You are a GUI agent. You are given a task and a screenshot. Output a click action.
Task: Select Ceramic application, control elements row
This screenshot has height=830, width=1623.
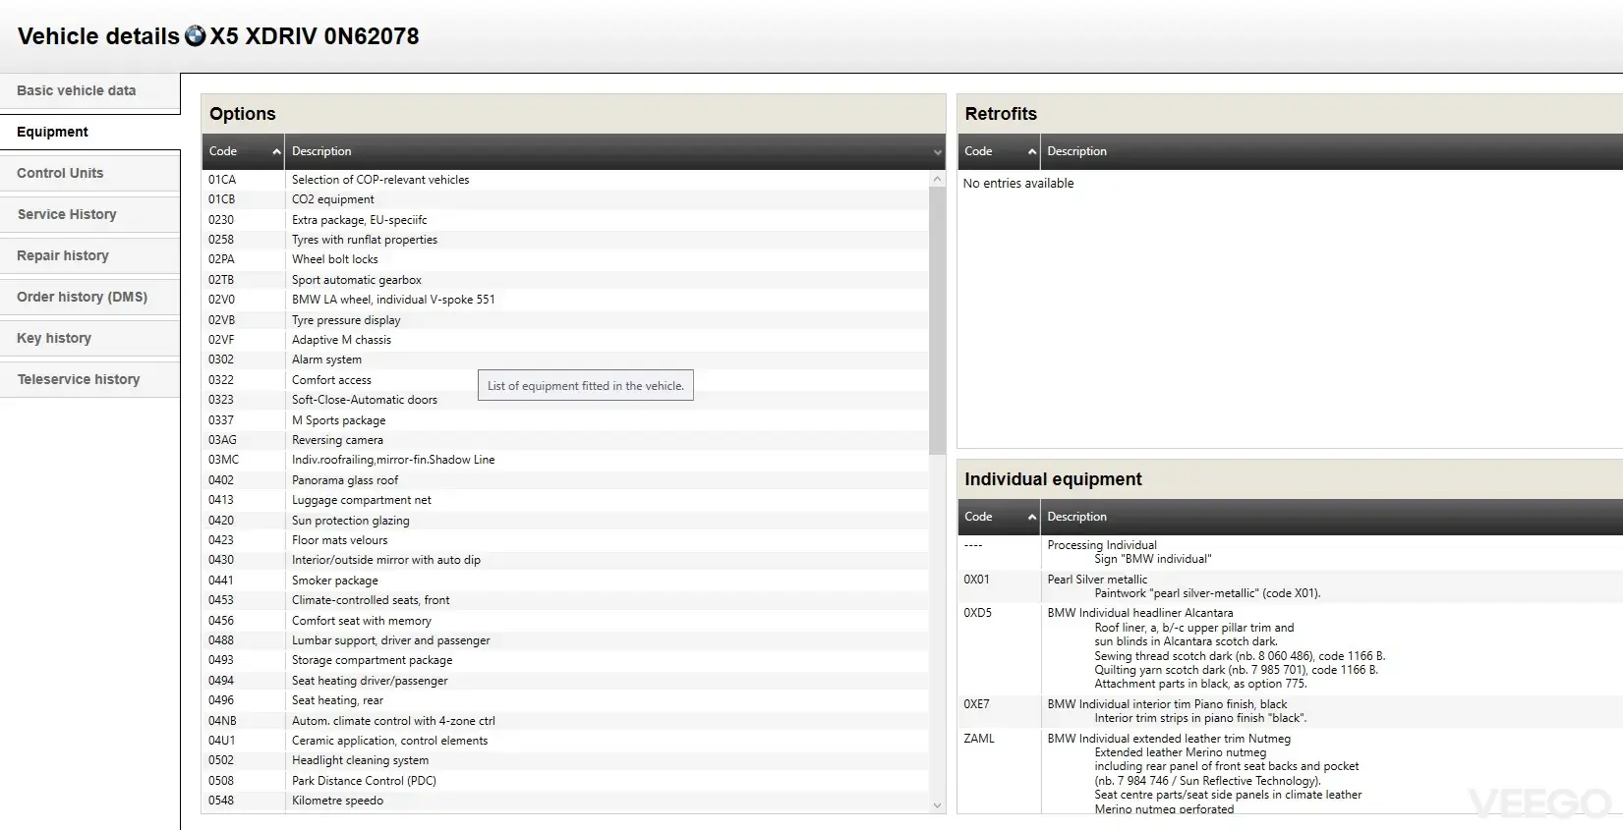(565, 741)
